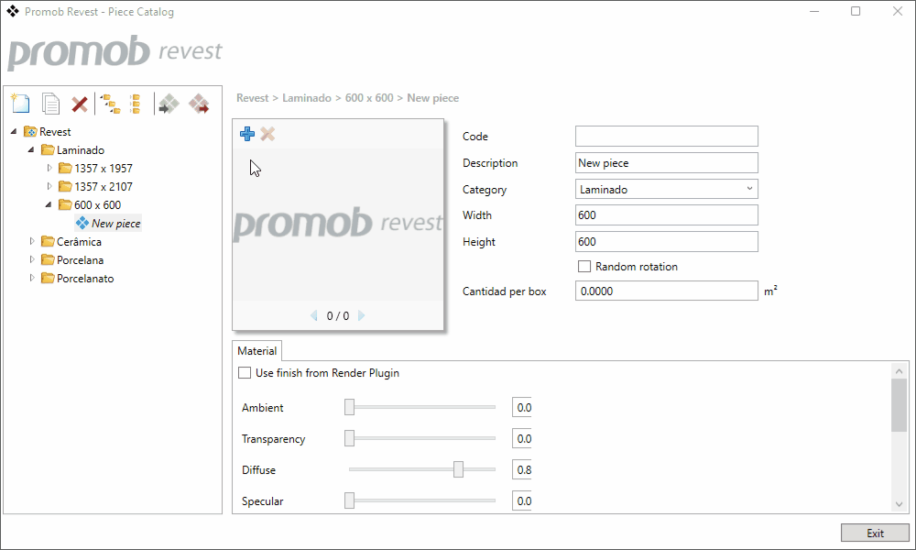916x550 pixels.
Task: Remove the image with the faded X icon
Action: 267,134
